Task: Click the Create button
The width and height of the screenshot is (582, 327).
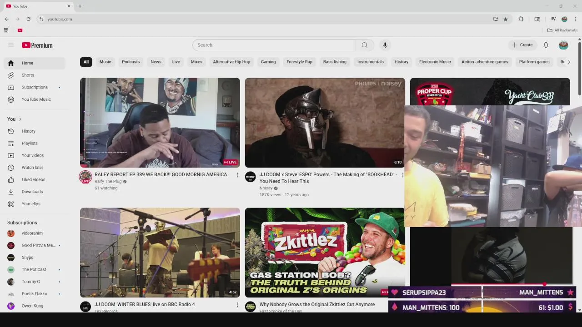Action: click(522, 45)
